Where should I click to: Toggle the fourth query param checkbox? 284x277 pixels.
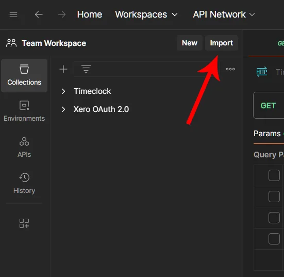click(274, 239)
